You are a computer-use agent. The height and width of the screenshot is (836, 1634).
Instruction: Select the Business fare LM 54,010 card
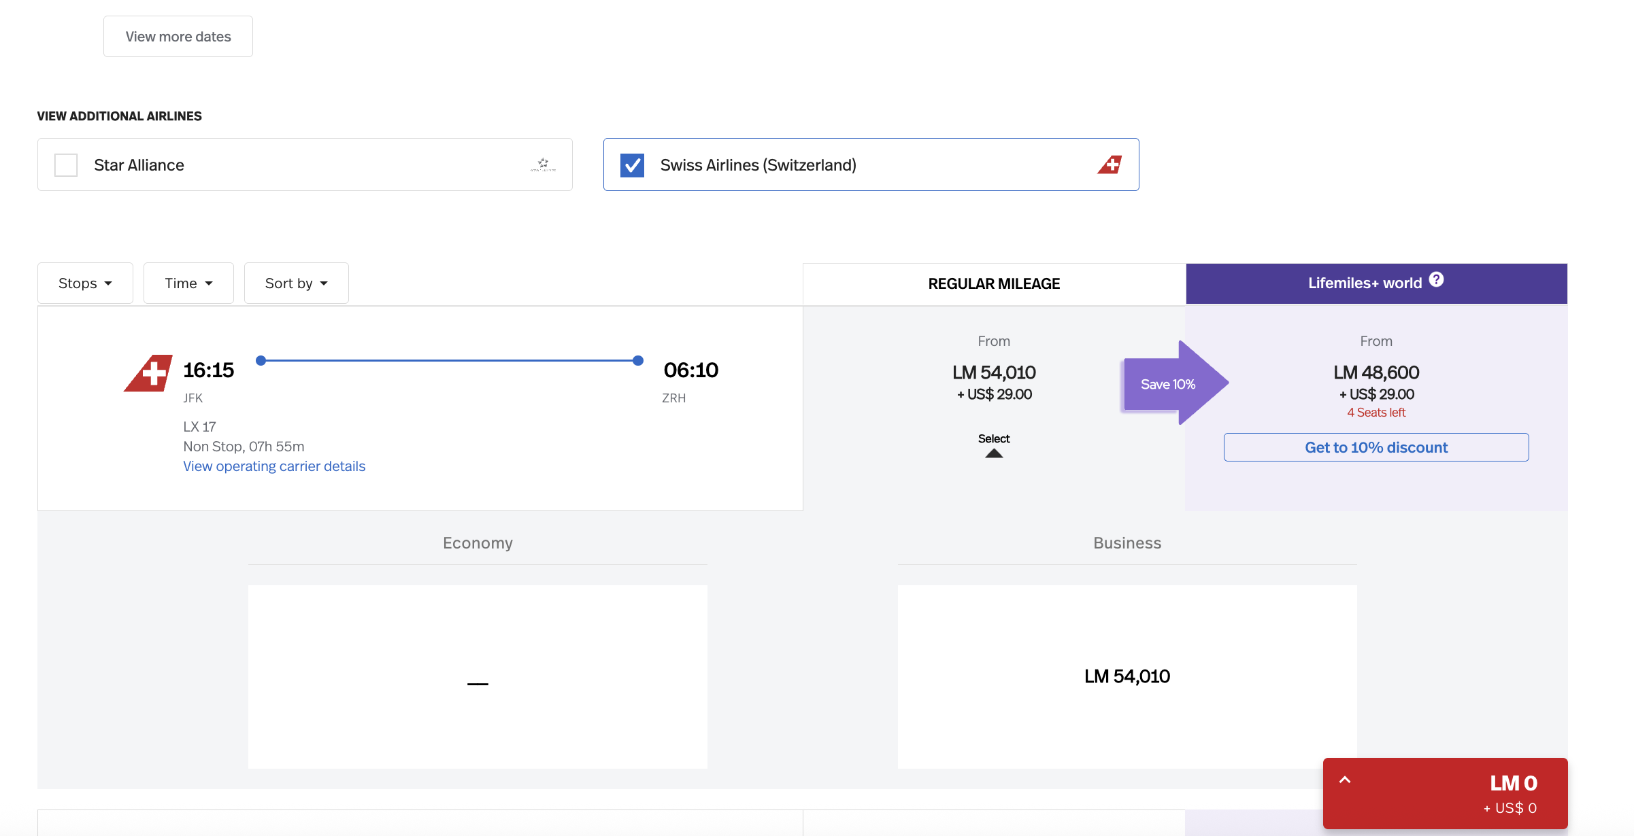click(x=1127, y=676)
